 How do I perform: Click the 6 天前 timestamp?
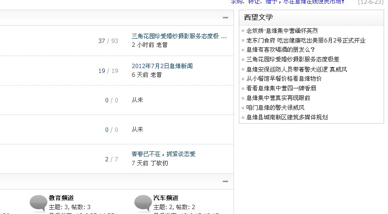point(140,75)
